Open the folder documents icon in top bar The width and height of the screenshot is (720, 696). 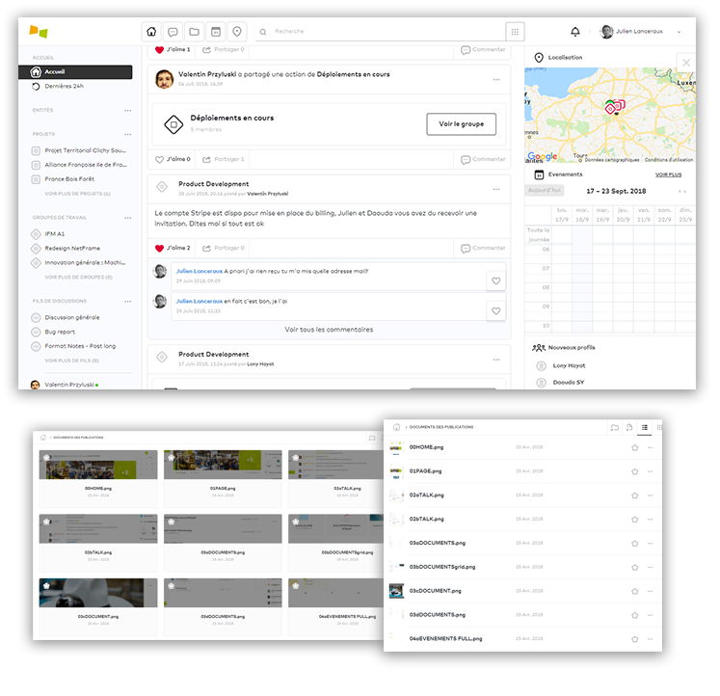195,31
